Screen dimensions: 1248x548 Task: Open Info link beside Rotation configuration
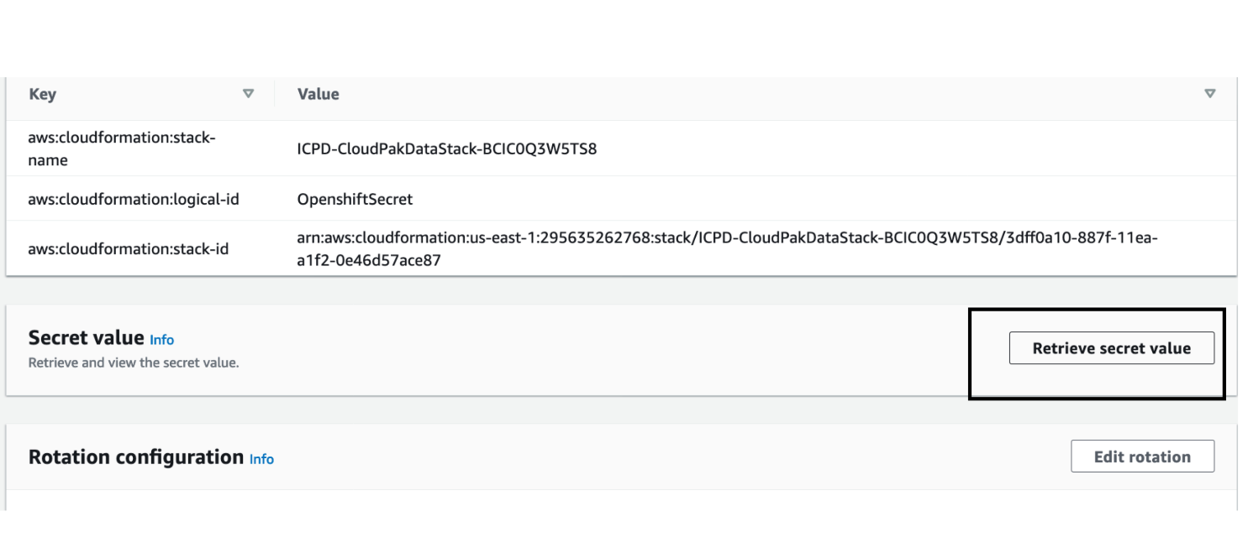tap(261, 459)
